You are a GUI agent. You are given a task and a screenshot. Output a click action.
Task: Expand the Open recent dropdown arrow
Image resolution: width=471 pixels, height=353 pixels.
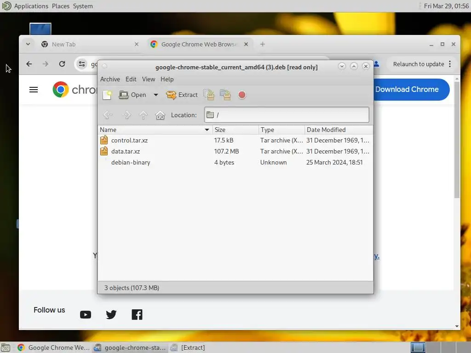155,95
